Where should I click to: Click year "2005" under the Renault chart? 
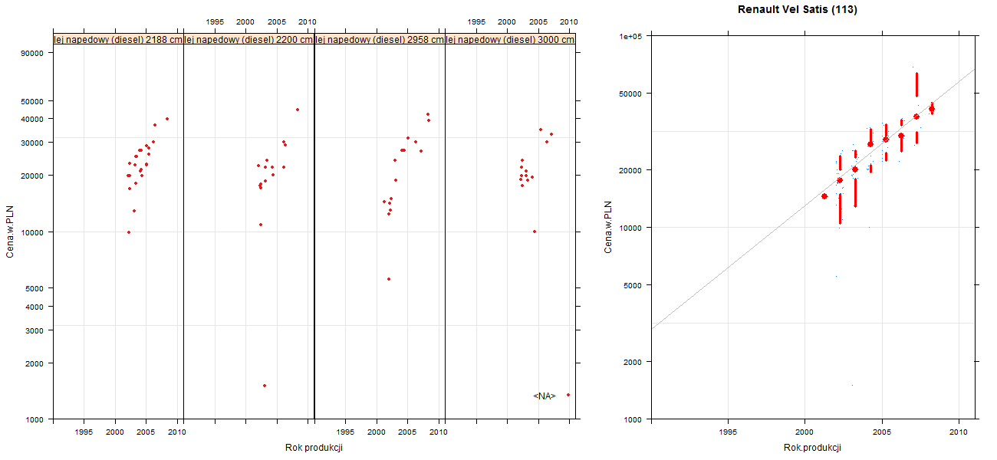click(x=882, y=432)
